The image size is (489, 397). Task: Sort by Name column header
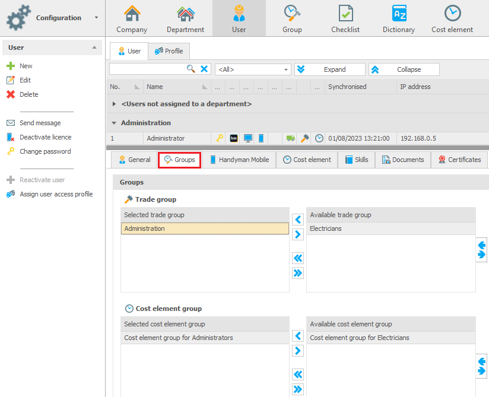click(177, 87)
